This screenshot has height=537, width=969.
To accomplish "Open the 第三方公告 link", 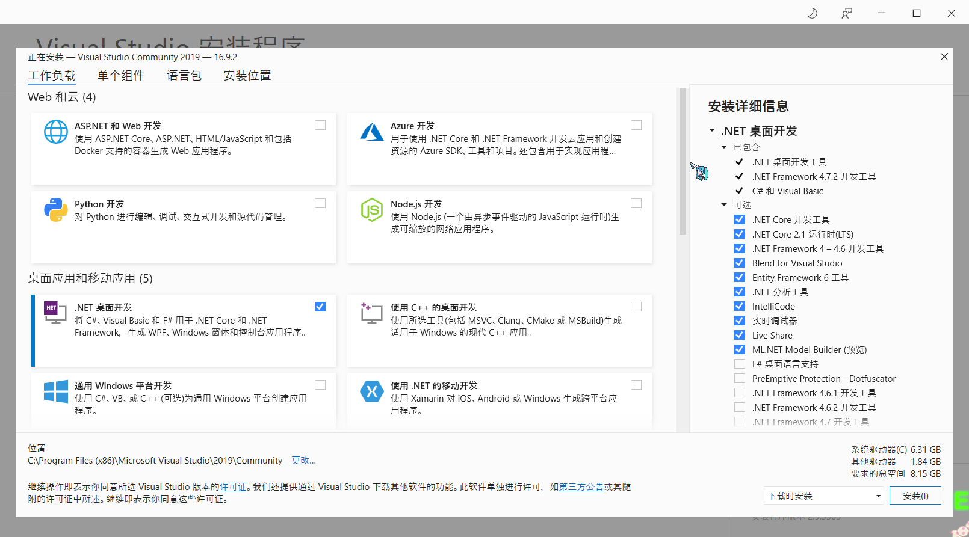I will (x=581, y=486).
